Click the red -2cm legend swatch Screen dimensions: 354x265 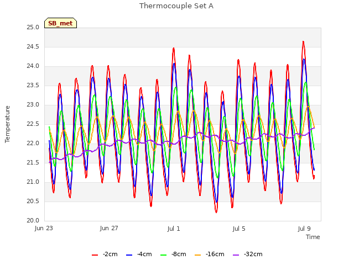tap(95, 255)
